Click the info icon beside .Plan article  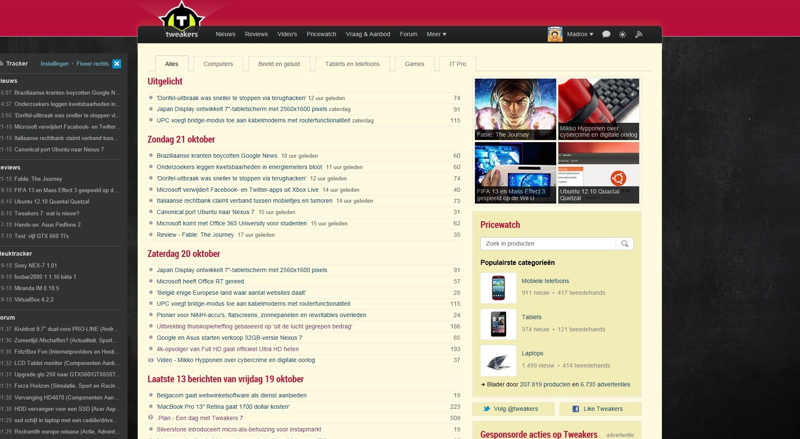pyautogui.click(x=151, y=418)
